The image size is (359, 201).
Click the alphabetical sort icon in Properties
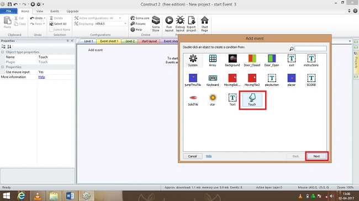click(9, 47)
